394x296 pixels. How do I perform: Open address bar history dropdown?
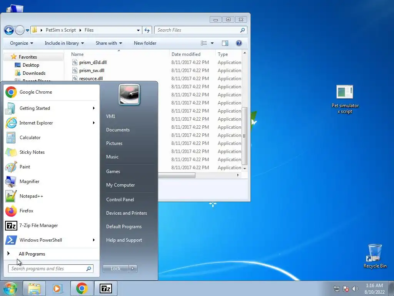tap(138, 30)
